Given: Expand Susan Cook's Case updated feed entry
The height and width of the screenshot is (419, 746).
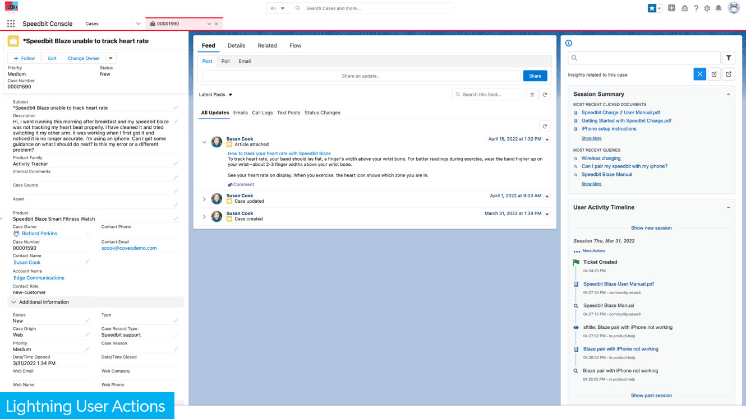Looking at the screenshot, I should click(x=204, y=198).
